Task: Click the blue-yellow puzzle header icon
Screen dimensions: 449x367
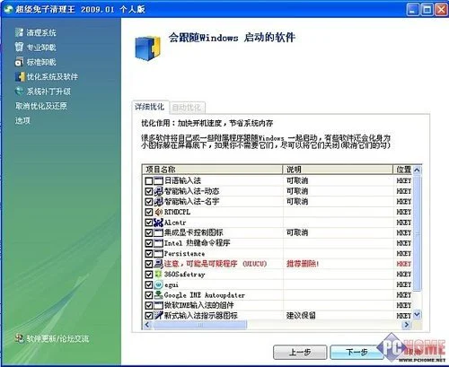Action: point(148,48)
